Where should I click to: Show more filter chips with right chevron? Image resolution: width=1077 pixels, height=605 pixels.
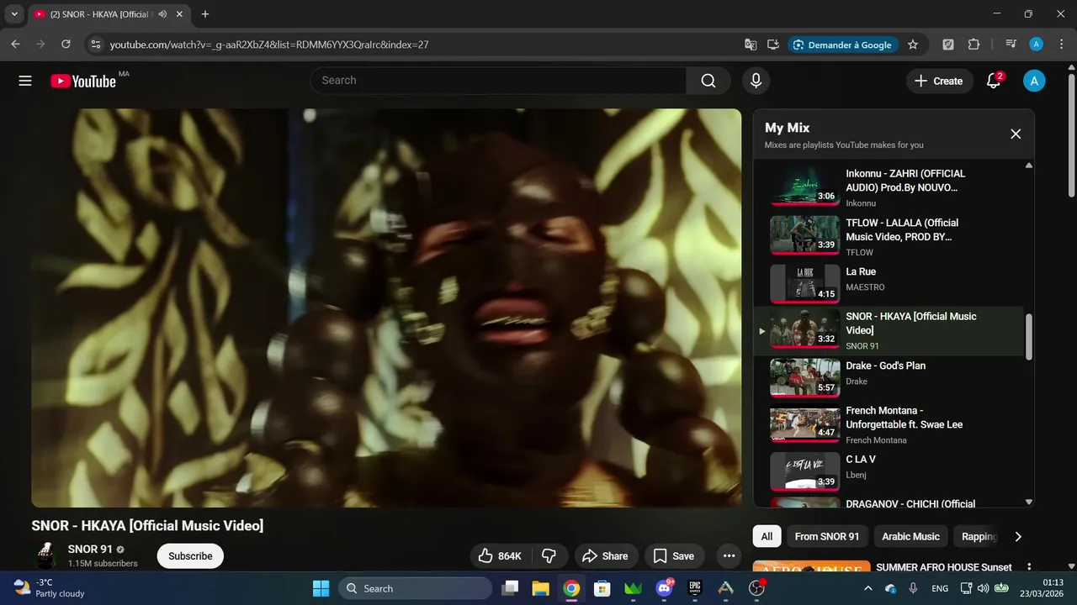pyautogui.click(x=1018, y=536)
